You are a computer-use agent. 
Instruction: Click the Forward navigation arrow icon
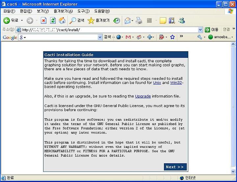30,20
